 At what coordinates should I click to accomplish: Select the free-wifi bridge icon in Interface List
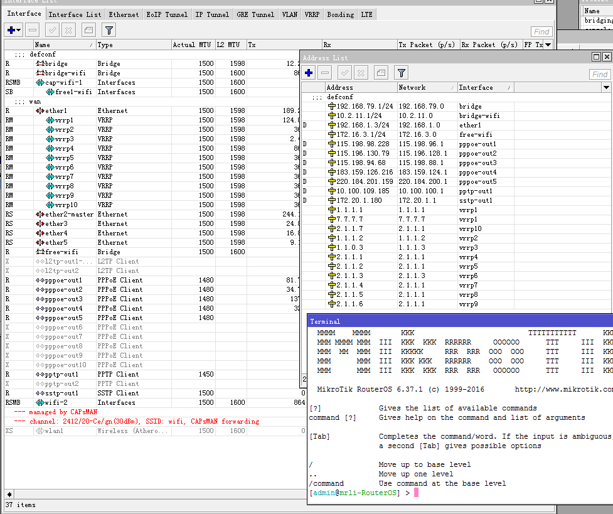[40, 252]
